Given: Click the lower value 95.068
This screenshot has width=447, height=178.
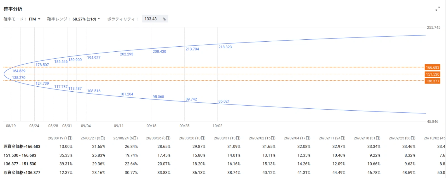Looking at the screenshot, I should pyautogui.click(x=158, y=97).
